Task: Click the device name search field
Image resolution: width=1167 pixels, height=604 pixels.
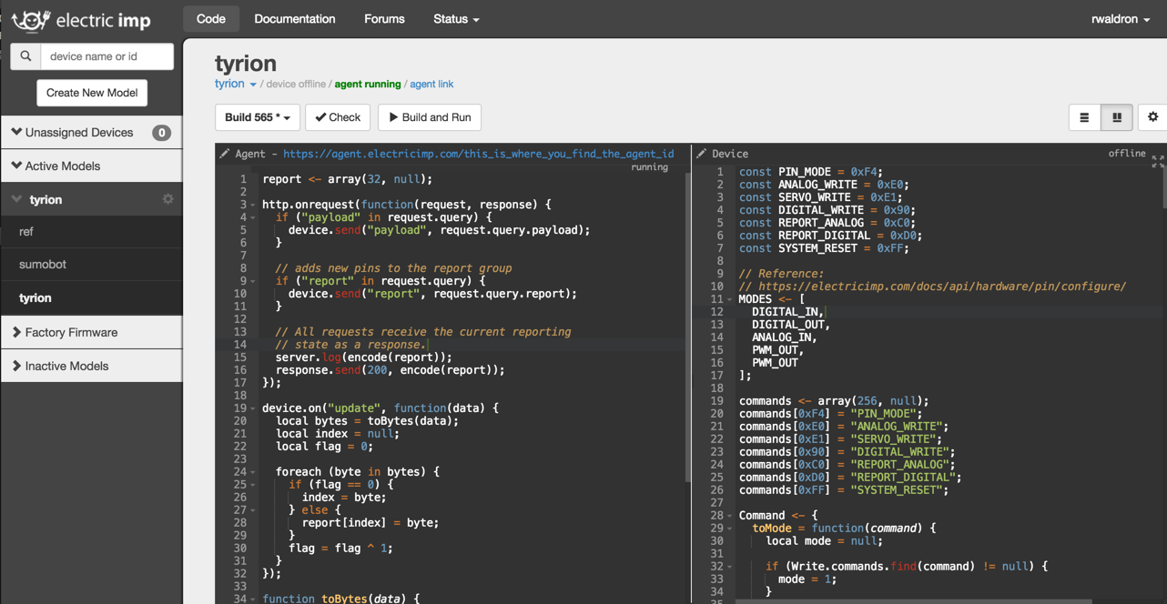Action: (107, 56)
